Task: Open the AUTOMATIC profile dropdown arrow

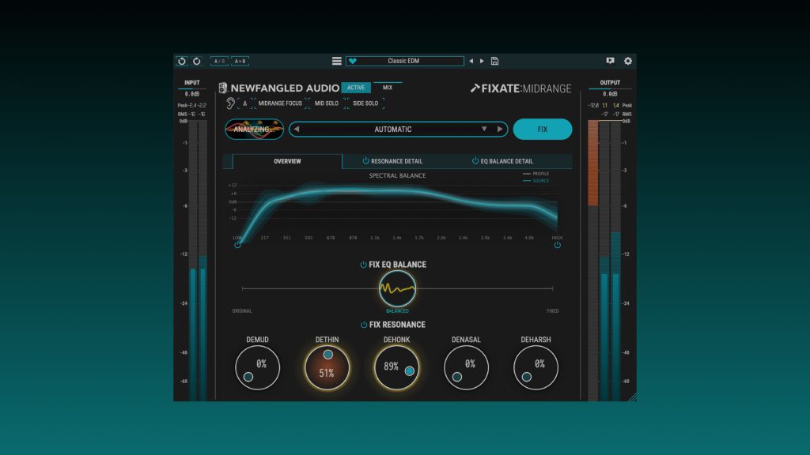Action: coord(484,129)
